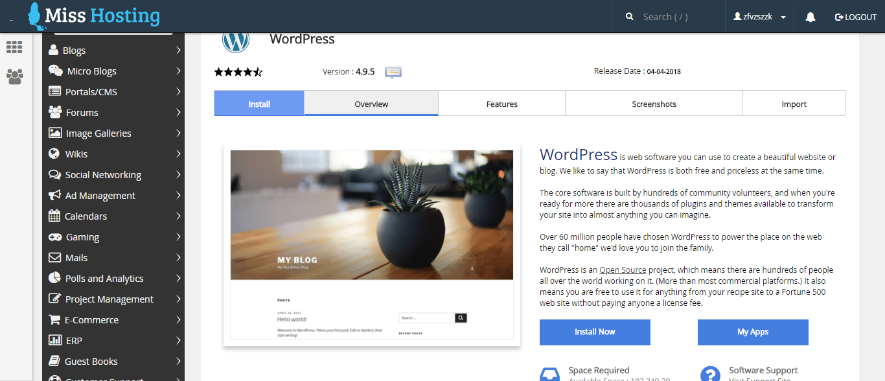Click the Blogs category person icon

coord(54,50)
